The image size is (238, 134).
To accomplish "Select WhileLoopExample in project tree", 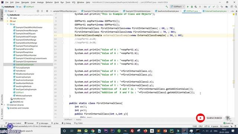I will click(24, 96).
